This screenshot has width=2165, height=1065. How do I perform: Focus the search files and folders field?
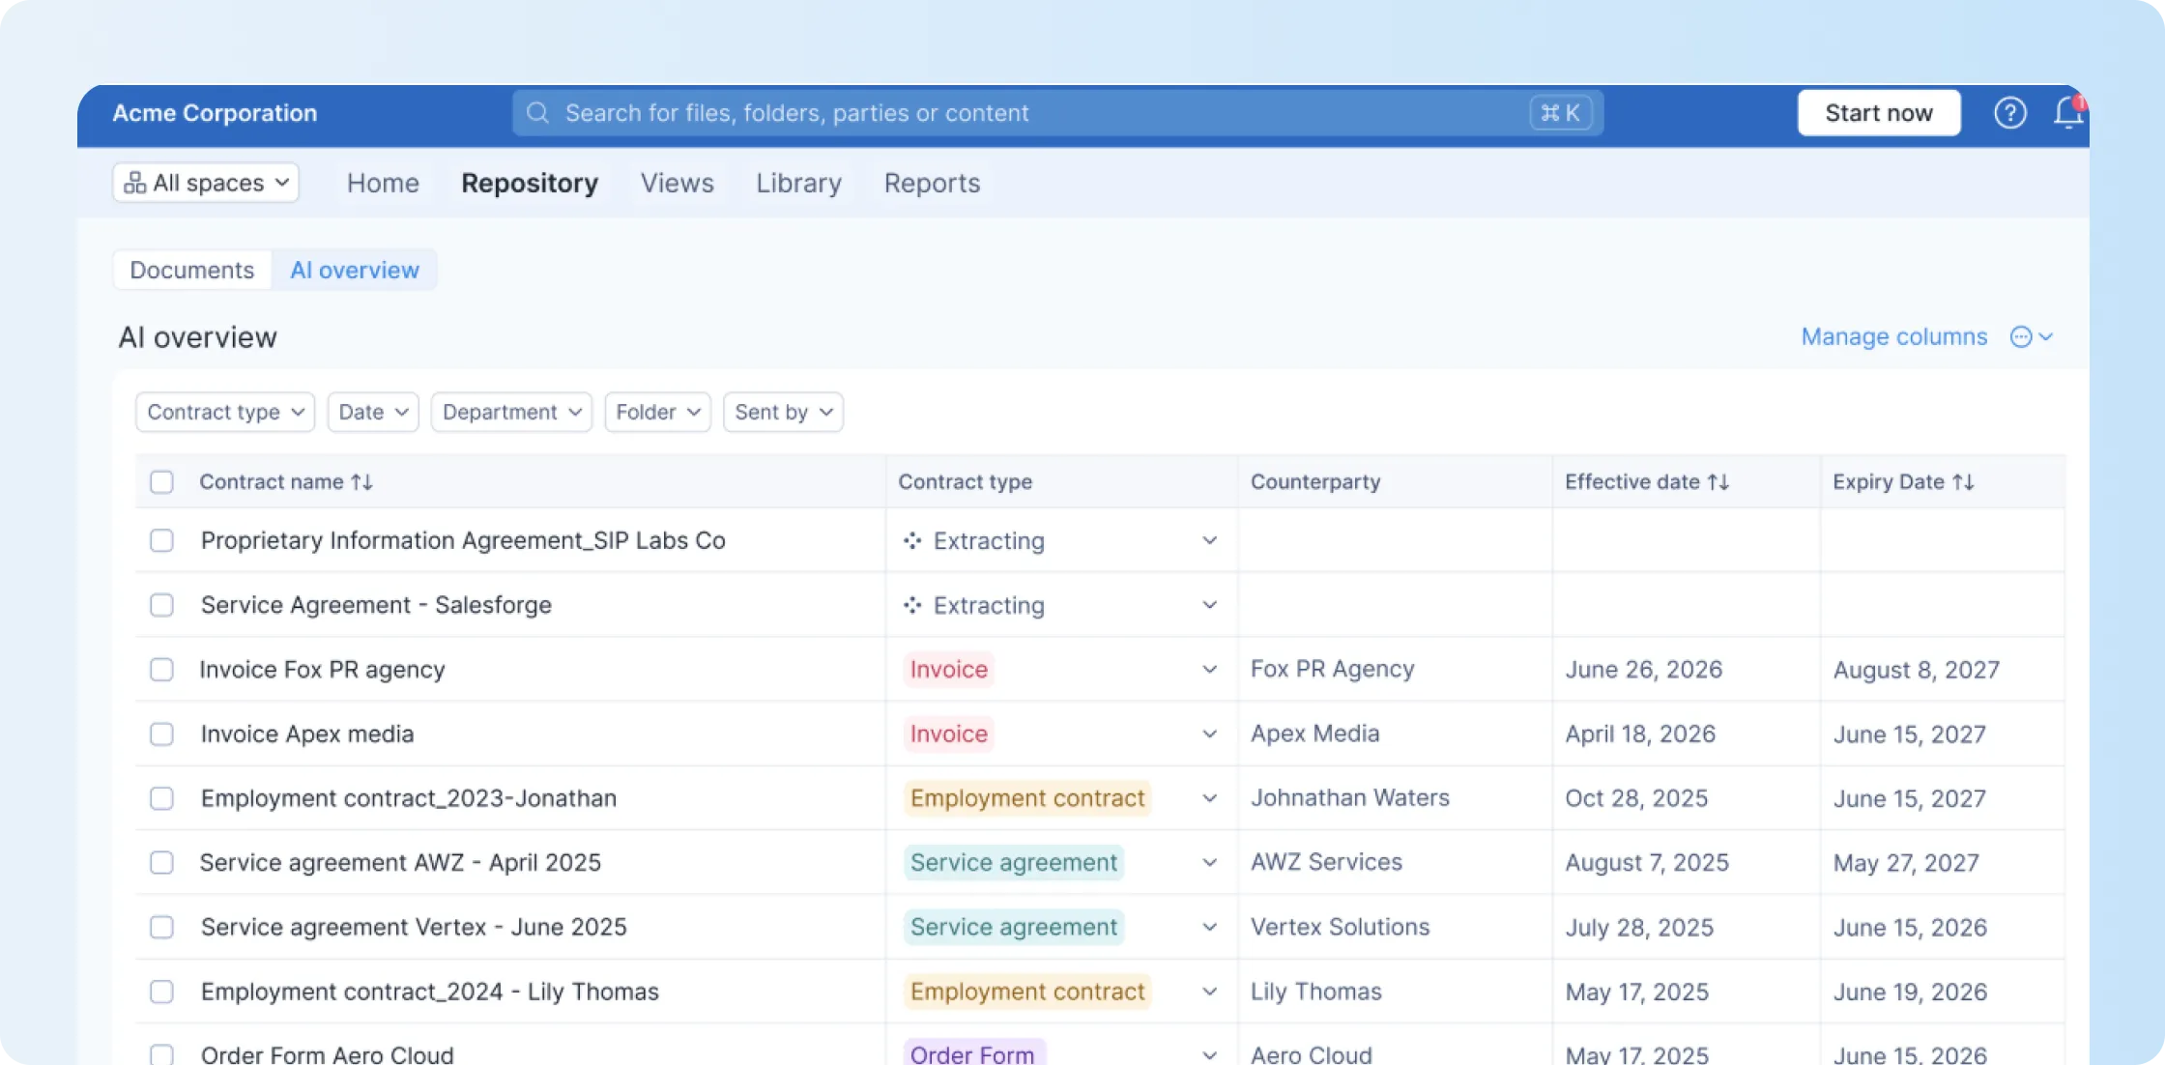pos(1057,113)
